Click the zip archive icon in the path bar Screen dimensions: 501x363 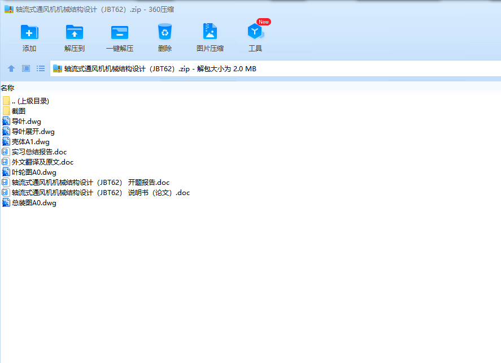58,69
